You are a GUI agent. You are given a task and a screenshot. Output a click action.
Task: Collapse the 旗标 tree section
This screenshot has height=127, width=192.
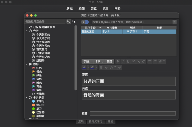click(x=26, y=64)
